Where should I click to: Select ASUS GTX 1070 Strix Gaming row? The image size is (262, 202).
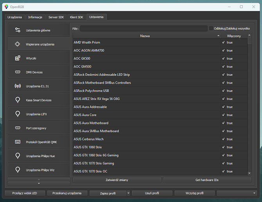[x=160, y=163]
